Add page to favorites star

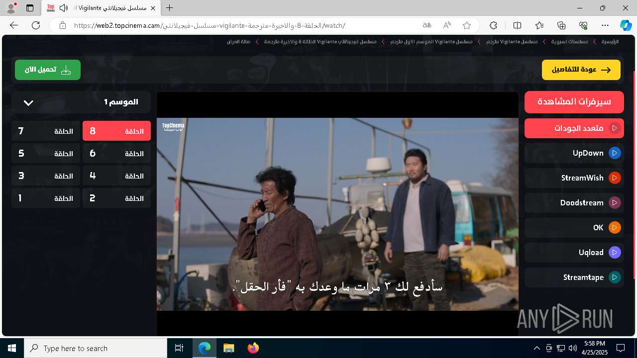466,25
